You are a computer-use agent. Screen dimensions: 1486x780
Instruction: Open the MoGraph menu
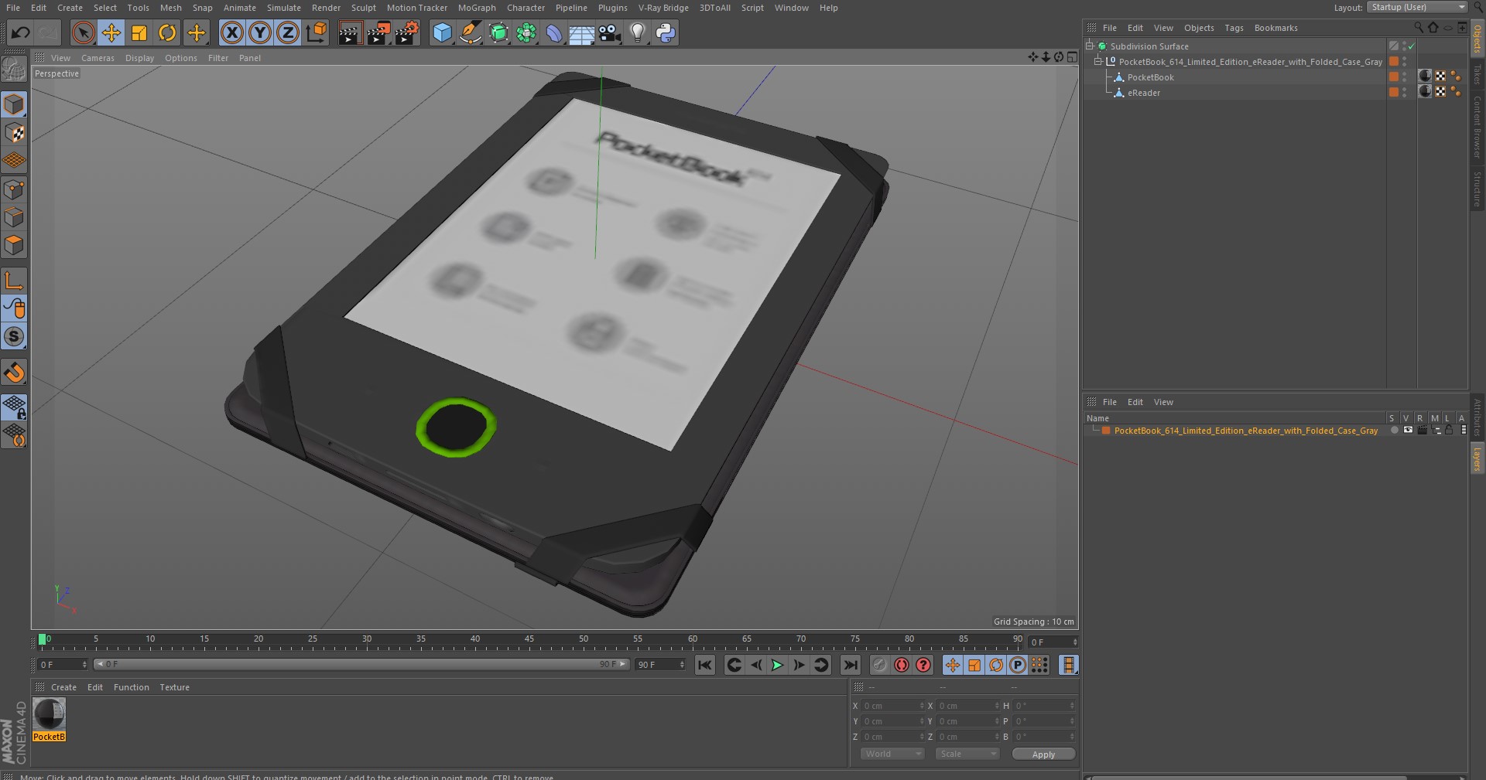(x=477, y=8)
